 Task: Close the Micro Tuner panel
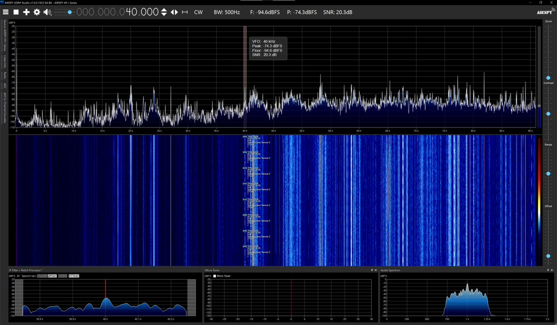376,270
